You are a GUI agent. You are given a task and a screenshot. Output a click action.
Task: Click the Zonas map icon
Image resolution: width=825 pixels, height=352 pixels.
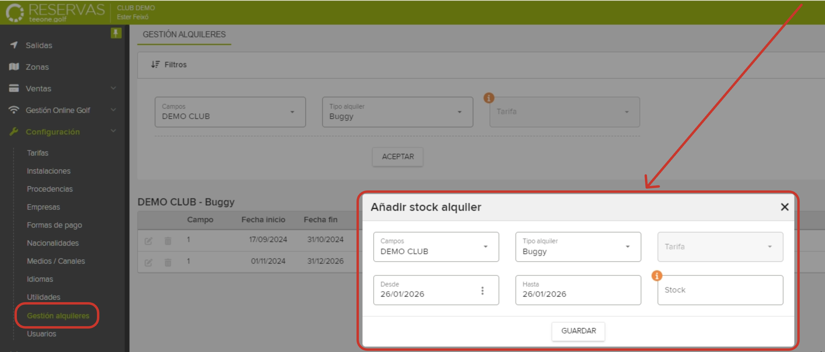click(14, 67)
